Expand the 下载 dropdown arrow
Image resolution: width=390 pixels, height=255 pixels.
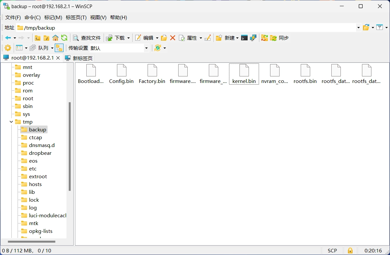(x=128, y=38)
